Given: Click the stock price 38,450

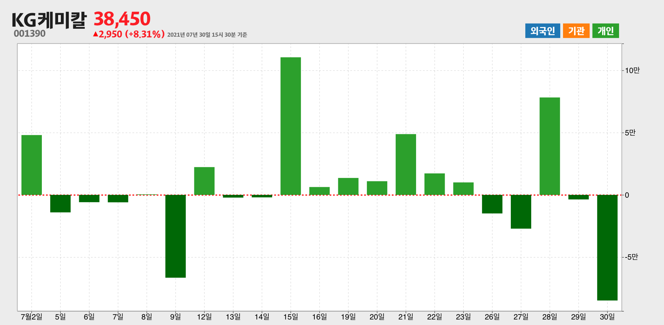Looking at the screenshot, I should tap(122, 19).
